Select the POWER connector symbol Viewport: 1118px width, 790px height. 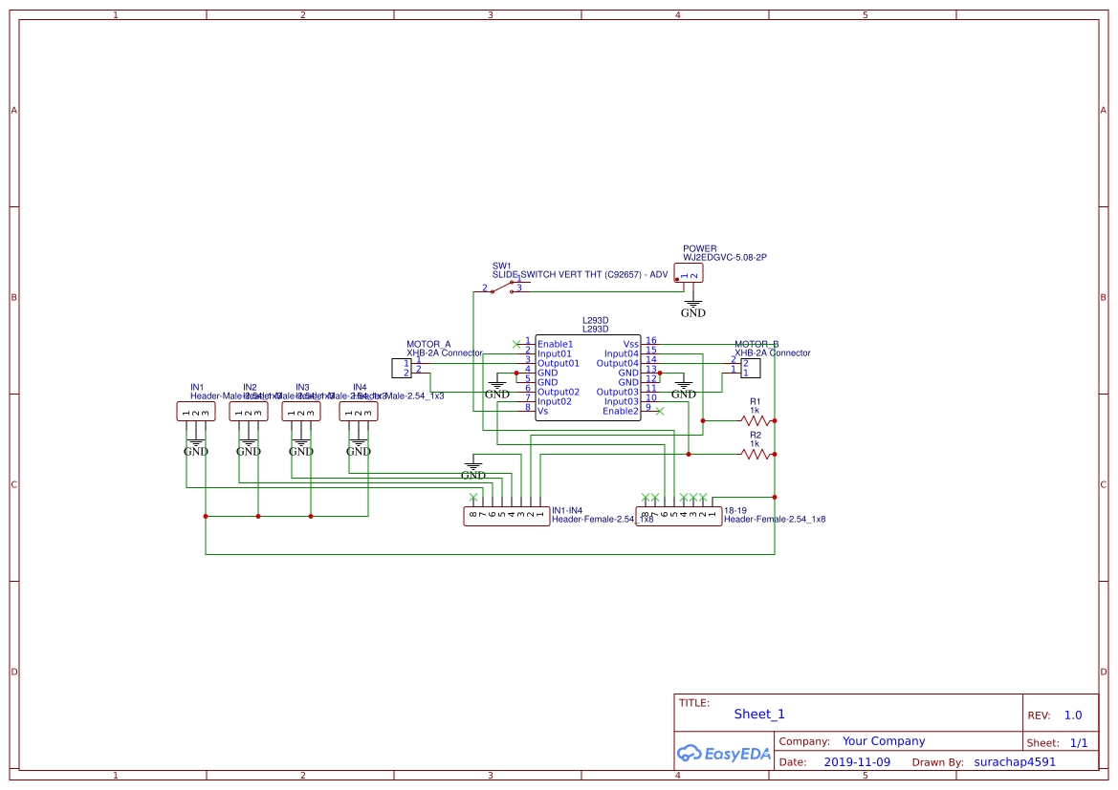[689, 273]
